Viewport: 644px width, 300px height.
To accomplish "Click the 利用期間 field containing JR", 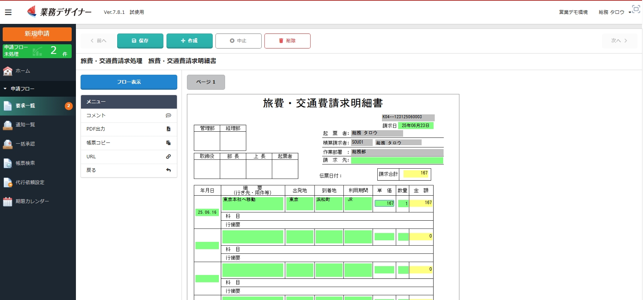I will point(358,204).
